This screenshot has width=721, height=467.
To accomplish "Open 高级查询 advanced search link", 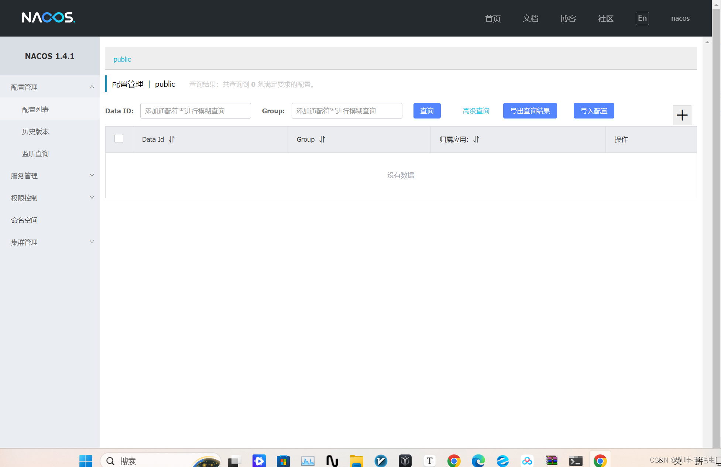I will coord(476,111).
